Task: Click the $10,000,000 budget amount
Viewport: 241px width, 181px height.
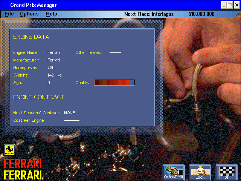Action: pyautogui.click(x=201, y=14)
